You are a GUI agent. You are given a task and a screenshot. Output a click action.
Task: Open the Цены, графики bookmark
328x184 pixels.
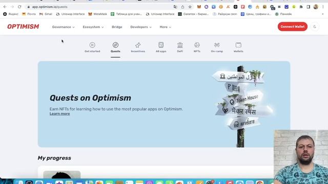tap(256, 14)
